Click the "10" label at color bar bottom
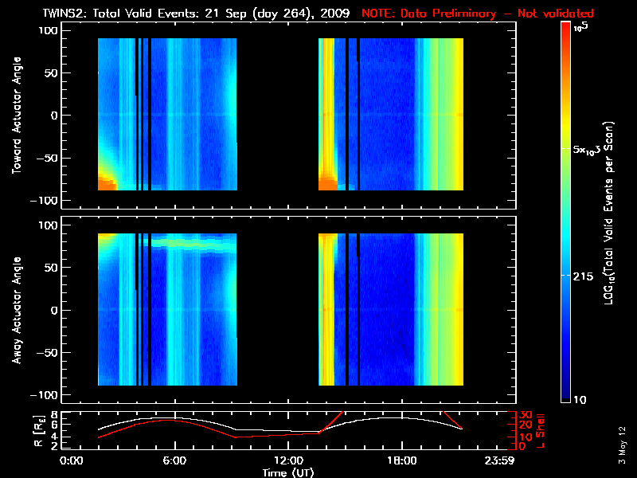Image resolution: width=637 pixels, height=478 pixels. coord(580,400)
